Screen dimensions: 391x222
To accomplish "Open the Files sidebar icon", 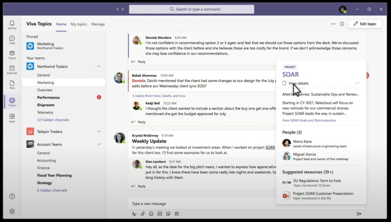I will tap(12, 84).
